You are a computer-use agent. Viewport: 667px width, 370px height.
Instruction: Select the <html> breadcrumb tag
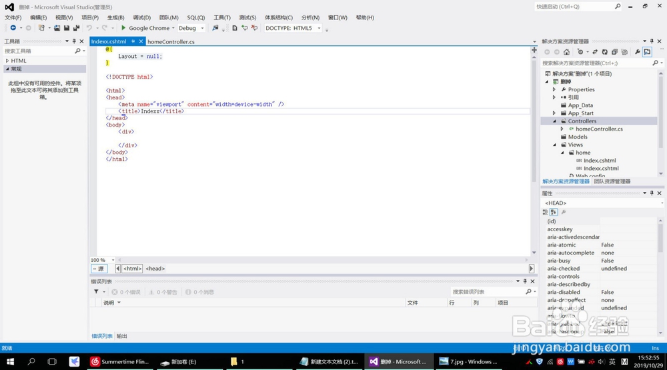click(x=132, y=269)
